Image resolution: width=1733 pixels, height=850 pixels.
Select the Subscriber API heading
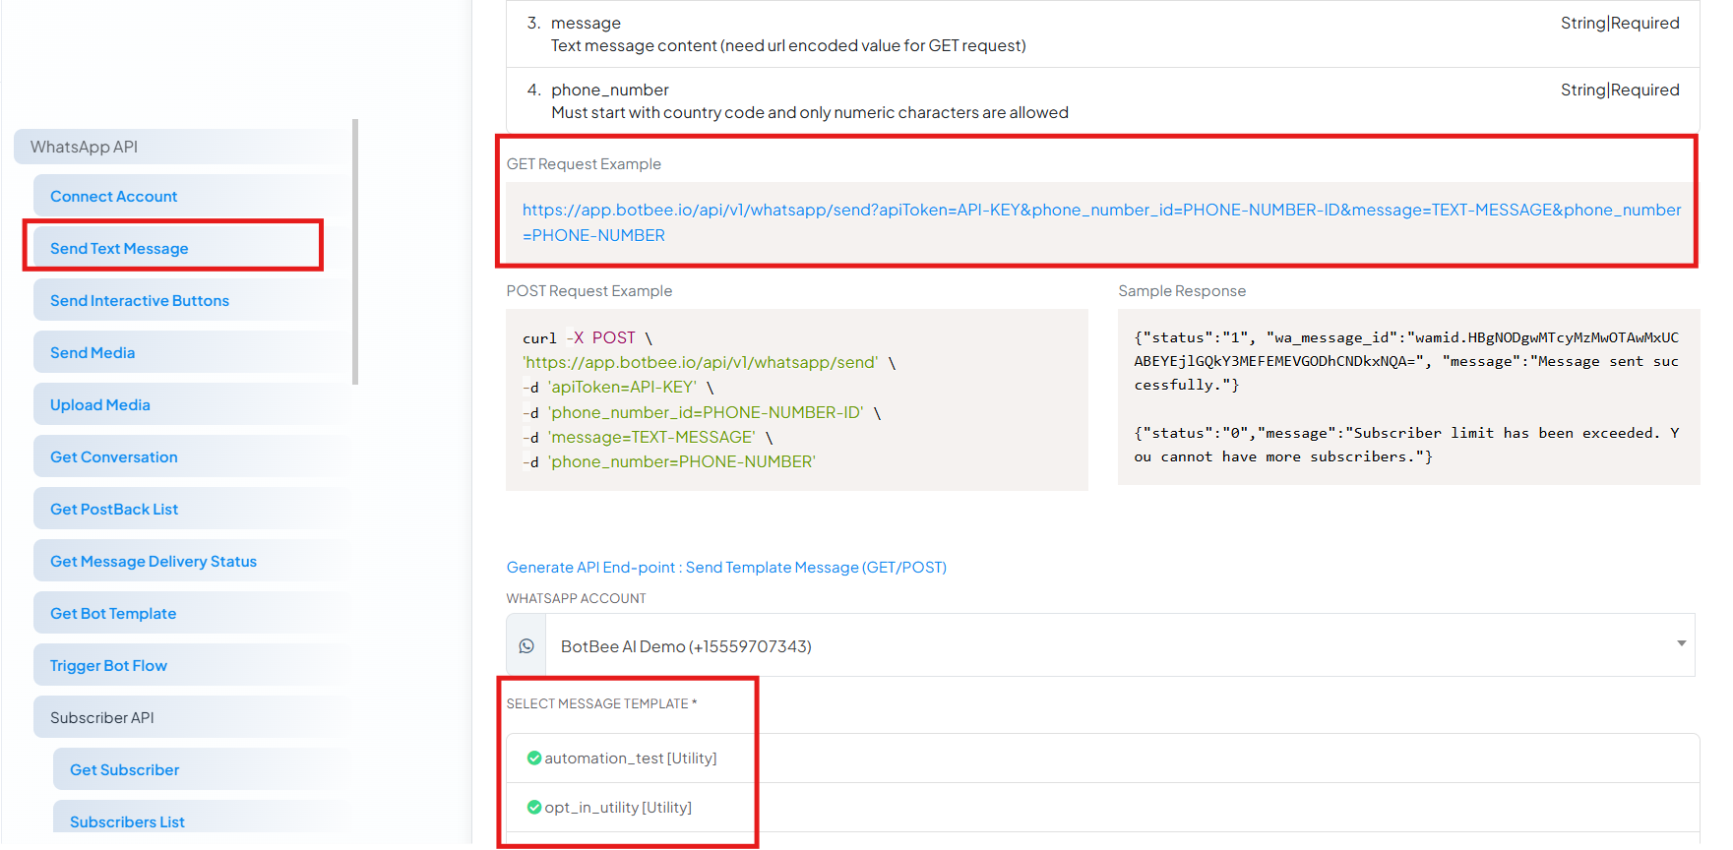192,717
